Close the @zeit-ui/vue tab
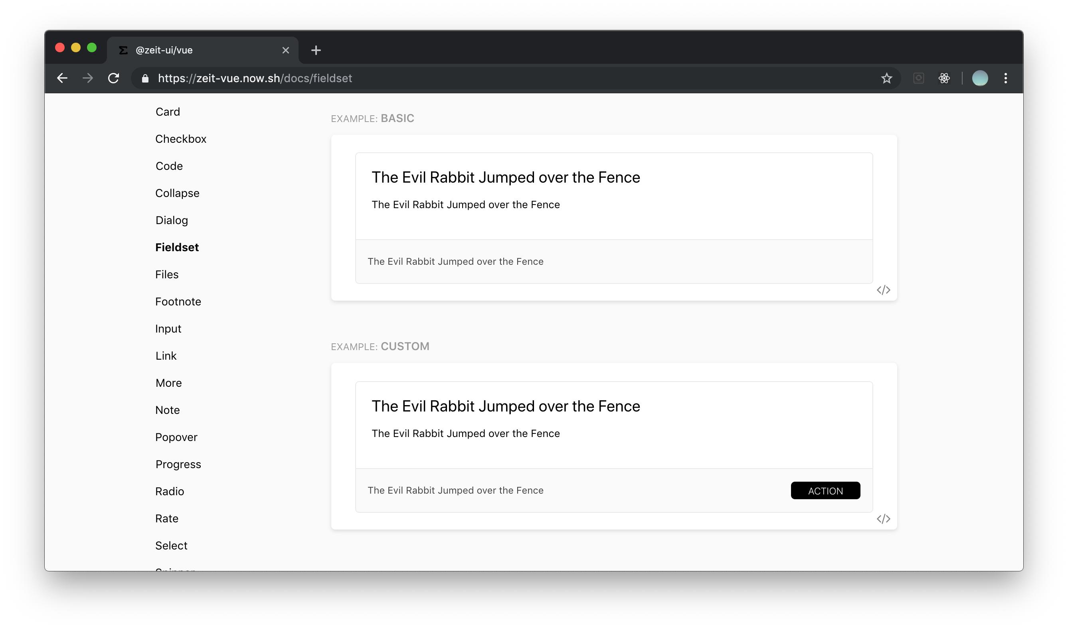The height and width of the screenshot is (630, 1068). (x=285, y=50)
